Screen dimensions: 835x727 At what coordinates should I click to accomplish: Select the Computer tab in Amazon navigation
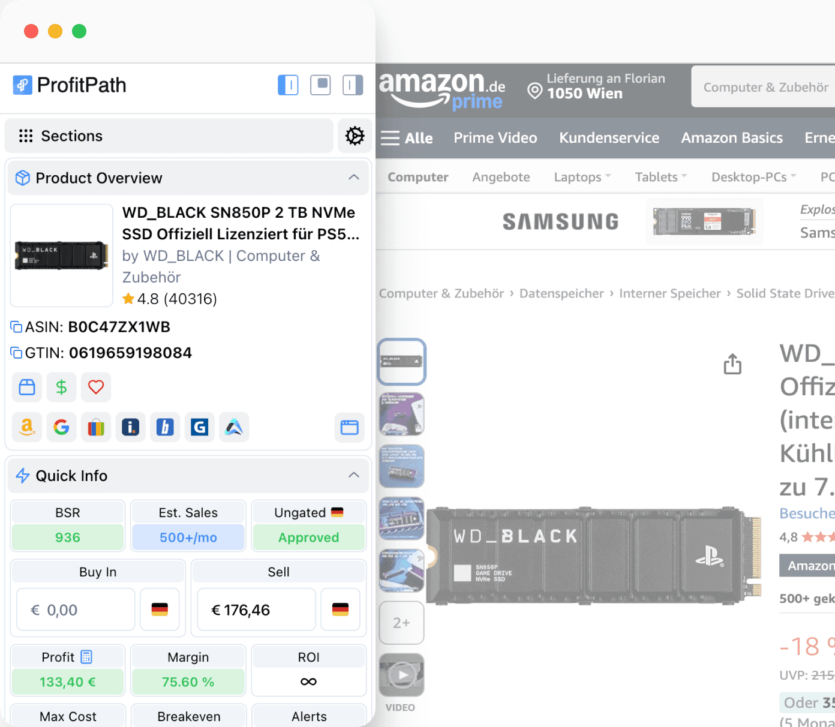tap(417, 177)
